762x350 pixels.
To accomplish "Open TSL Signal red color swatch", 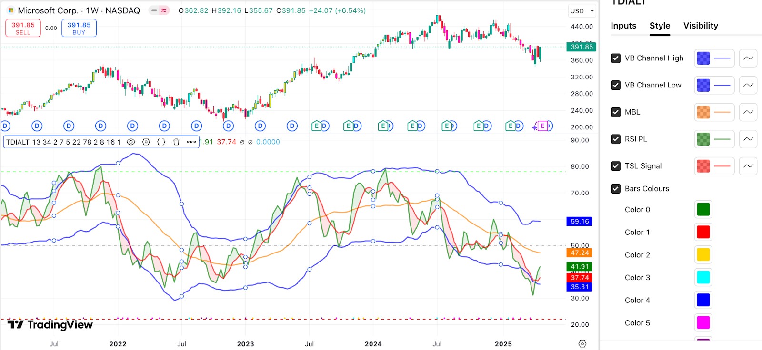I will click(703, 166).
